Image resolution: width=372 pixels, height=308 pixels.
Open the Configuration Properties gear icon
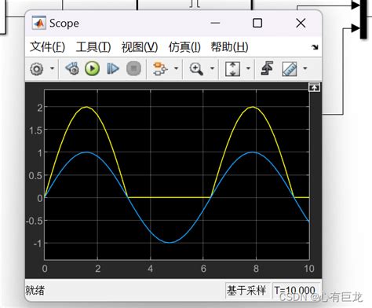(36, 69)
